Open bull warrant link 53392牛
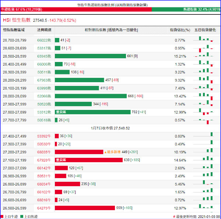 44,136
